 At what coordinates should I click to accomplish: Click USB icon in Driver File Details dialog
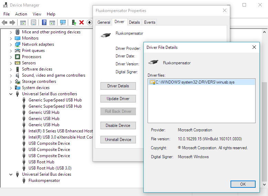153,62
